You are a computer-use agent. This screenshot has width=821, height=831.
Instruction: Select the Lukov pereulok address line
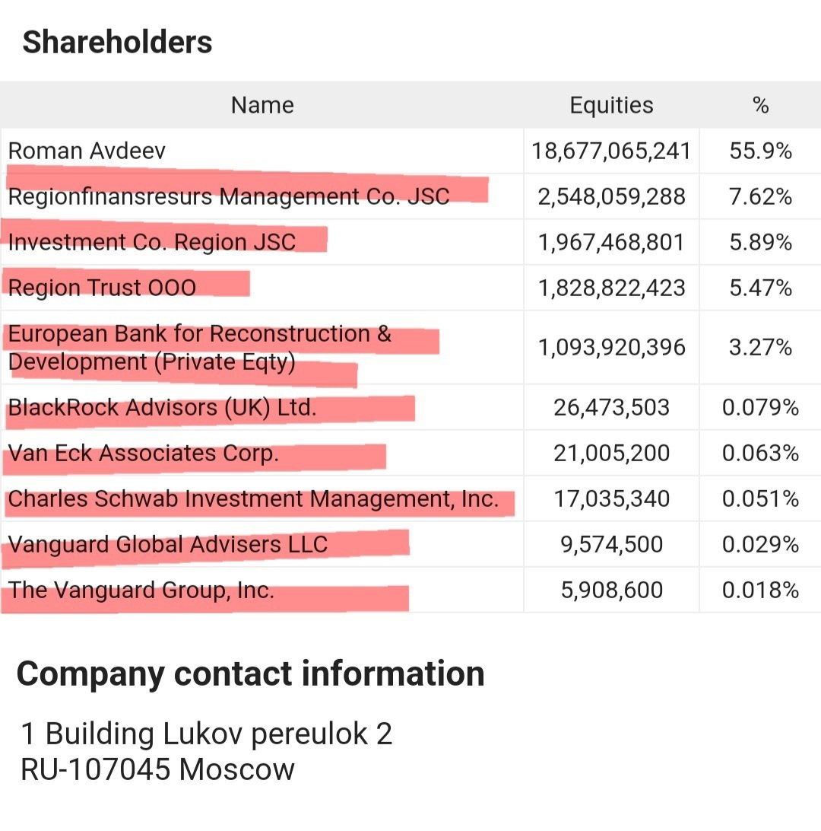pyautogui.click(x=207, y=734)
